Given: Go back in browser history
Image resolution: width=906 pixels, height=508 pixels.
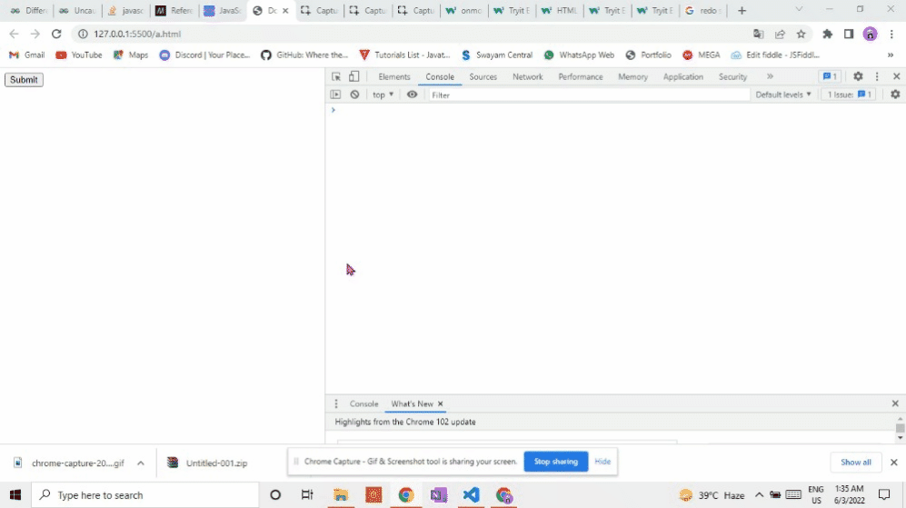Looking at the screenshot, I should pos(14,35).
